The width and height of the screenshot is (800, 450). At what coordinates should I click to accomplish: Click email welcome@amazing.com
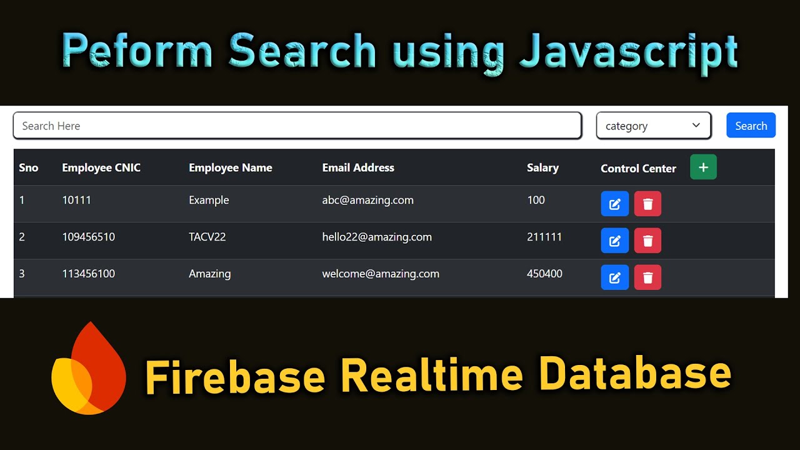click(x=381, y=274)
